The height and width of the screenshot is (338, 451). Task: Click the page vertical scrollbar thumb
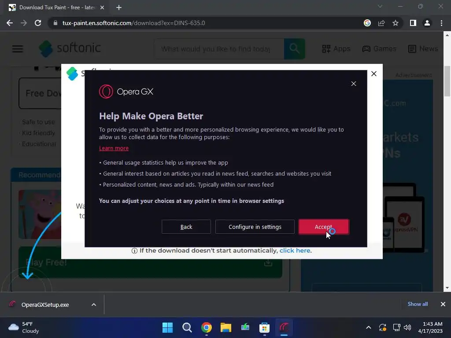point(447,81)
